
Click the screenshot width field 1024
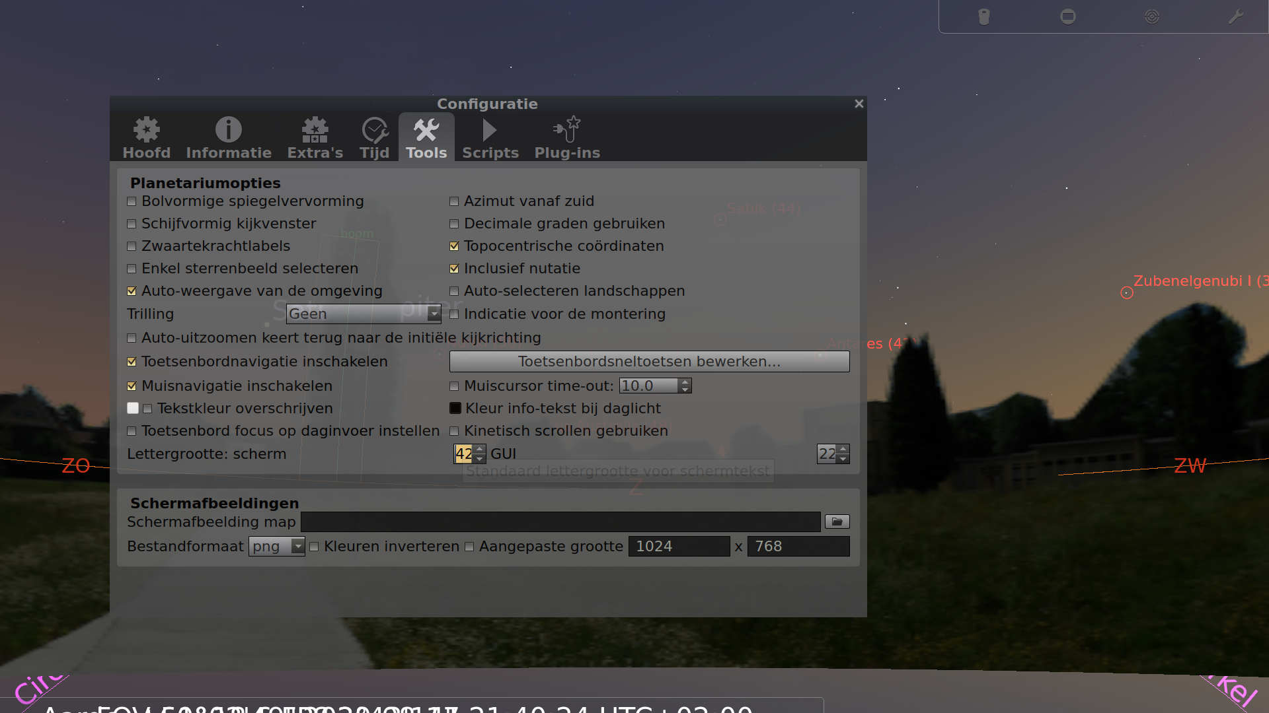click(679, 547)
